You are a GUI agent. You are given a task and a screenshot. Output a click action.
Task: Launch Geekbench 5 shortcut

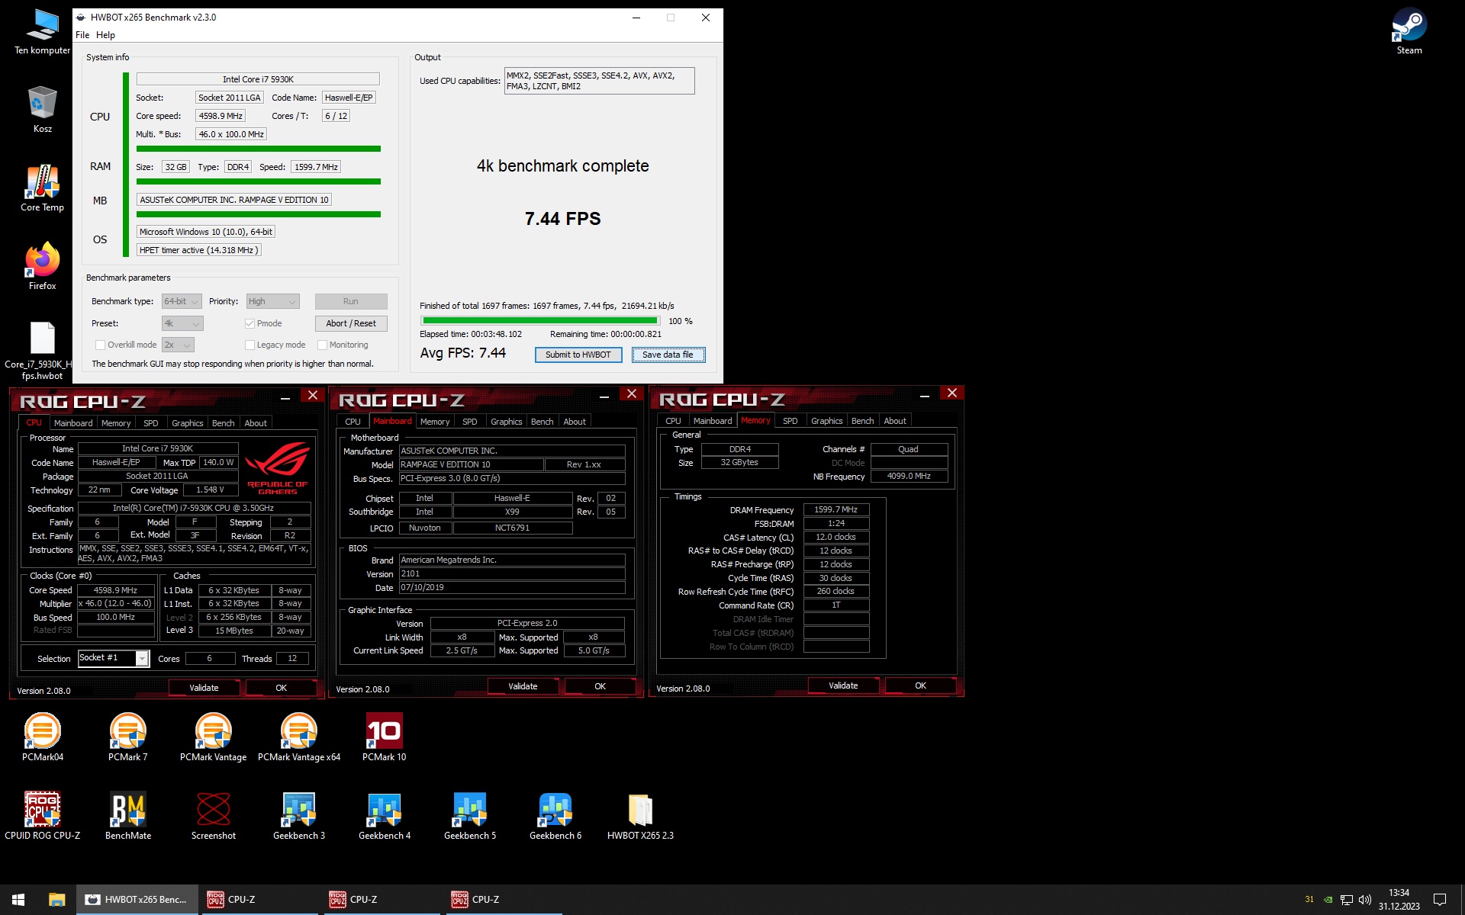(470, 816)
